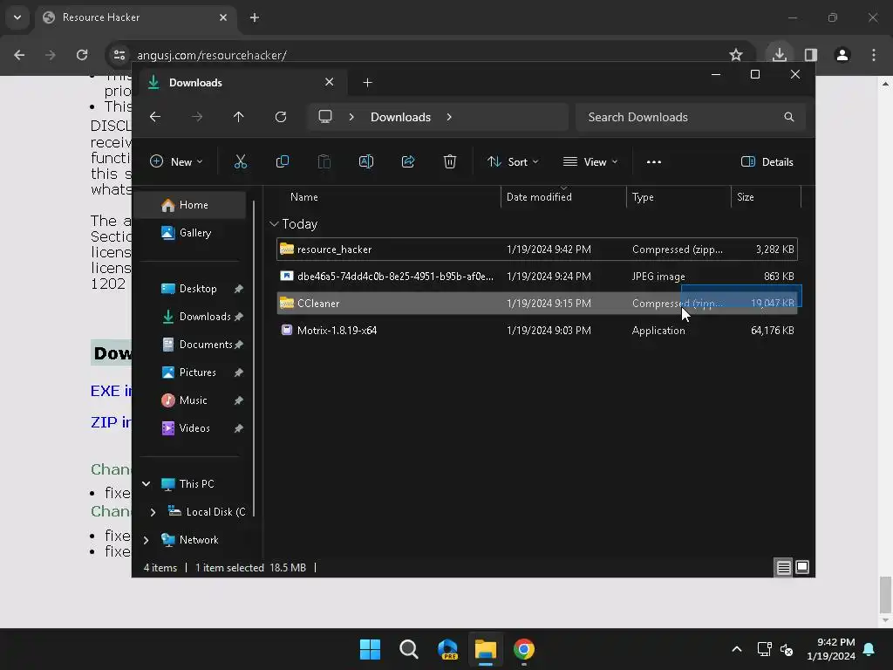
Task: Unpin Downloads using its pin icon
Action: 239,317
